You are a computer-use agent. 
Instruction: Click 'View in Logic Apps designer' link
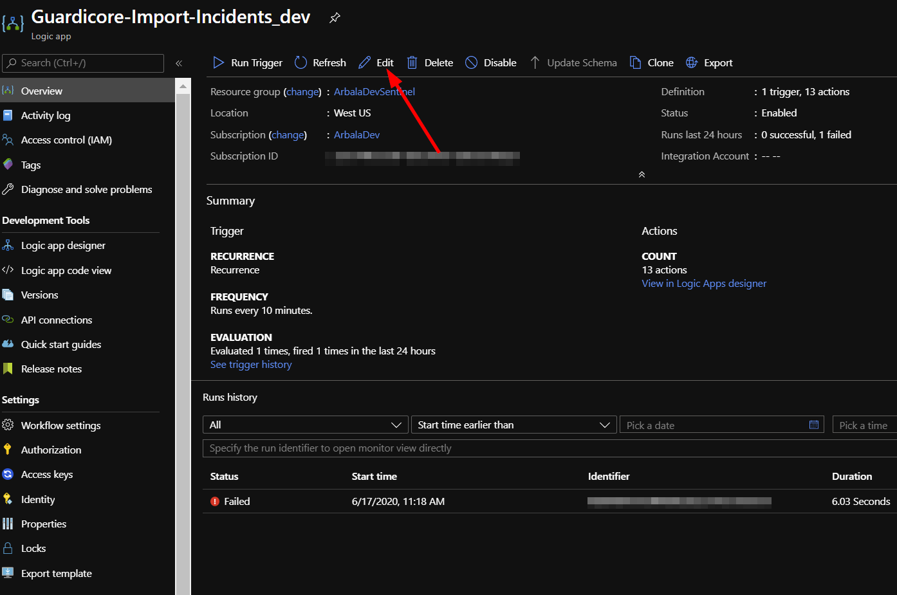[x=704, y=283]
